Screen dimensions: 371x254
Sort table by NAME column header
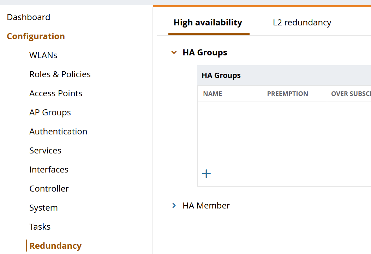pos(213,93)
